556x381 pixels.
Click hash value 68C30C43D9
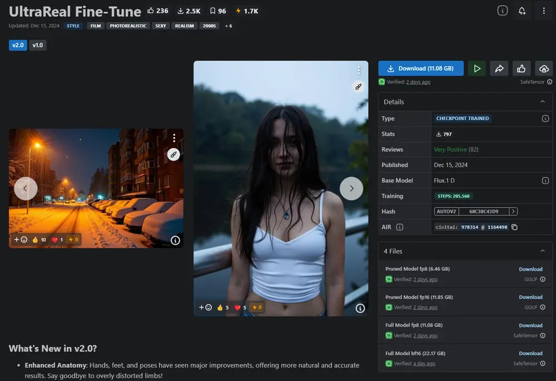(484, 211)
